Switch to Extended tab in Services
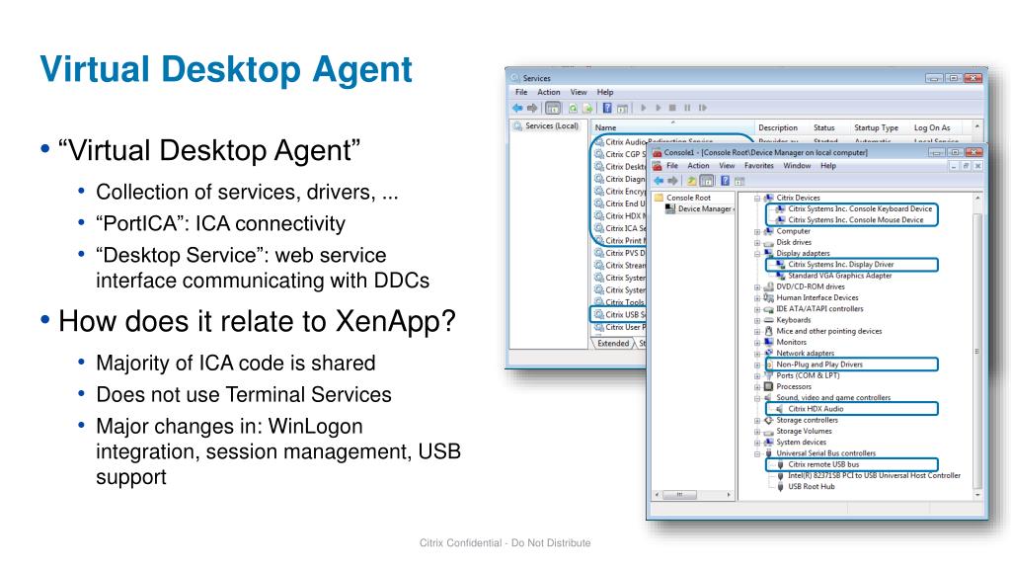The image size is (1011, 569). click(x=612, y=343)
